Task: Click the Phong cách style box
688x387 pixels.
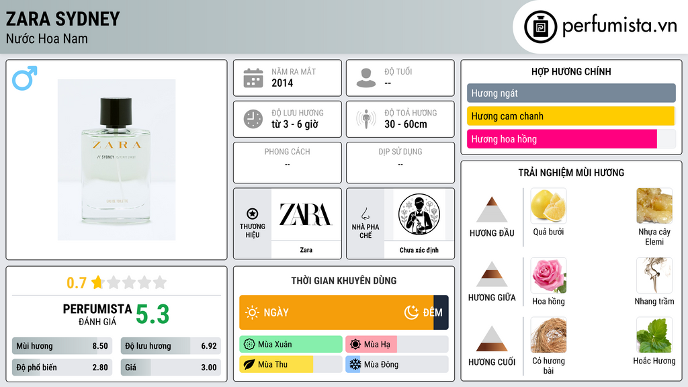Action: pos(288,163)
